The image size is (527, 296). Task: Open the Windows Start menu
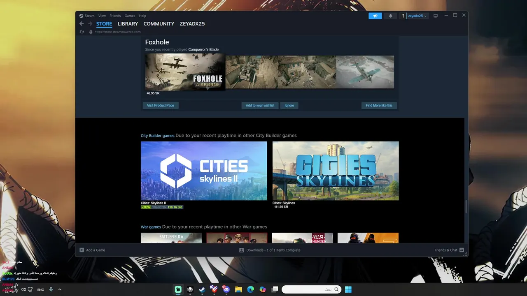click(x=348, y=289)
